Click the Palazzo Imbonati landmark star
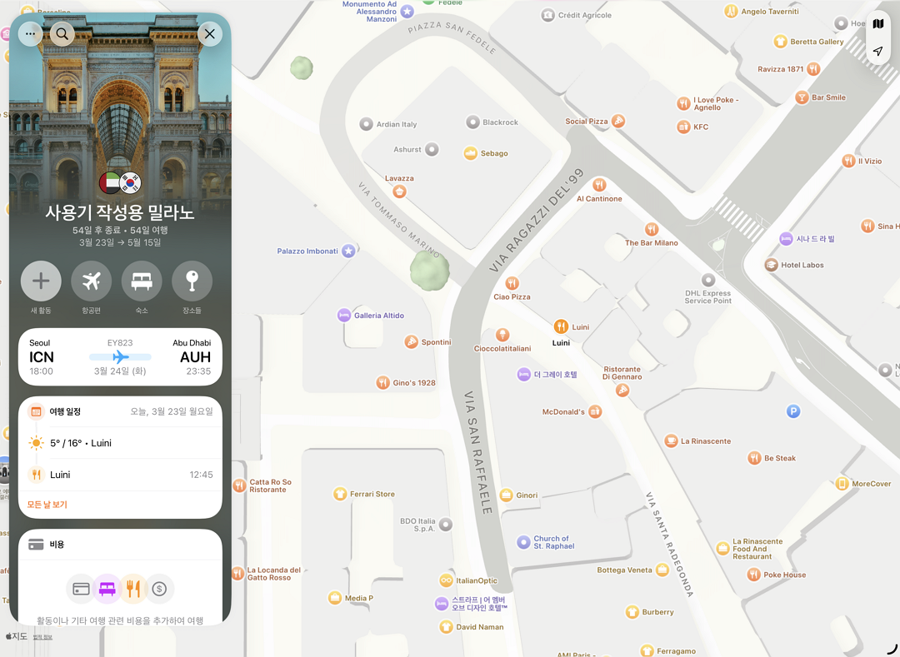The image size is (900, 657). coord(348,251)
